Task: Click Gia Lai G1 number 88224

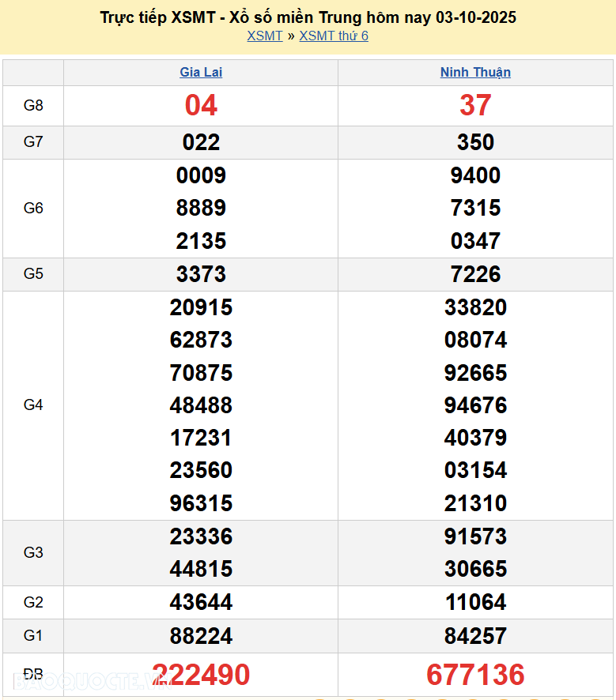Action: click(x=201, y=636)
